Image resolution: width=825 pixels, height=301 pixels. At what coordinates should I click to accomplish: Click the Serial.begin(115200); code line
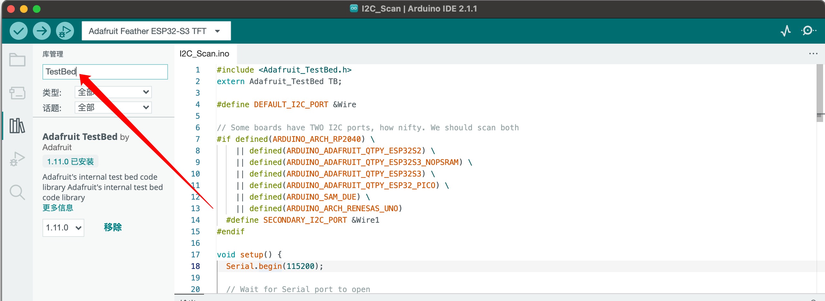(274, 266)
